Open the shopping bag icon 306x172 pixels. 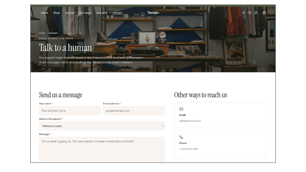(x=264, y=13)
